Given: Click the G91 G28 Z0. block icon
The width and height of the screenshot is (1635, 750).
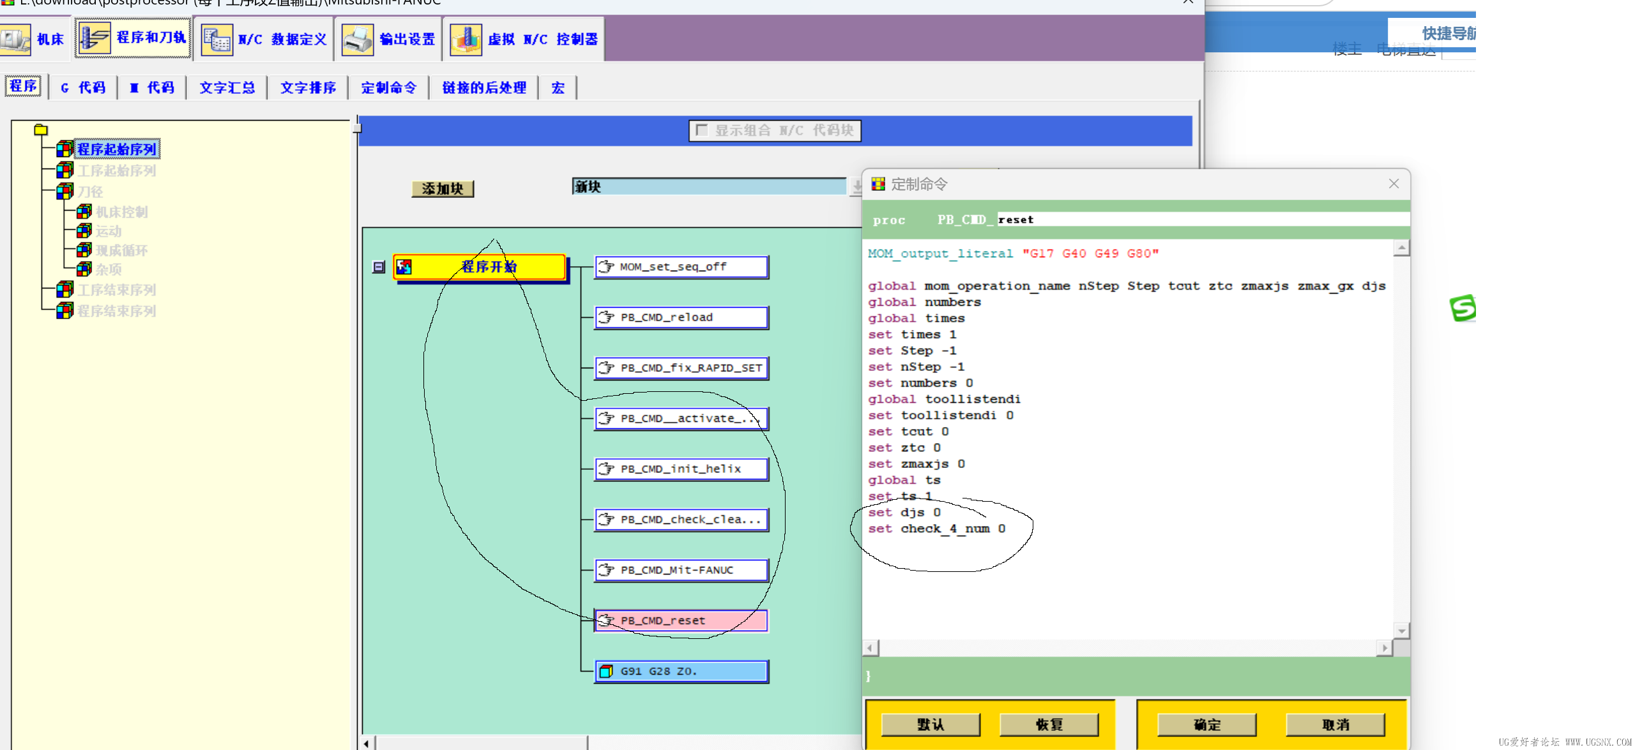Looking at the screenshot, I should pyautogui.click(x=606, y=671).
